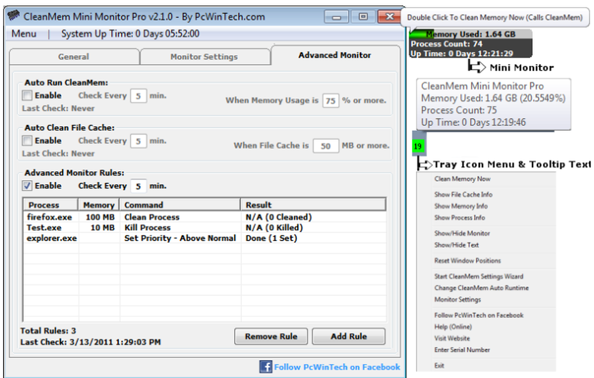Click the Memory column header

tap(99, 205)
